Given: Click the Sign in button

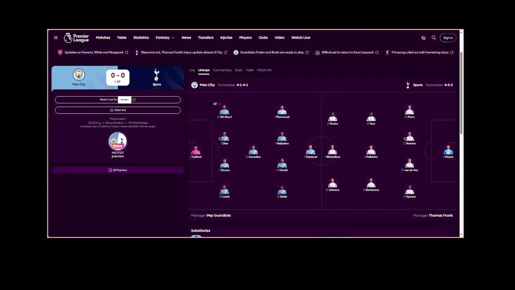Looking at the screenshot, I should point(448,37).
